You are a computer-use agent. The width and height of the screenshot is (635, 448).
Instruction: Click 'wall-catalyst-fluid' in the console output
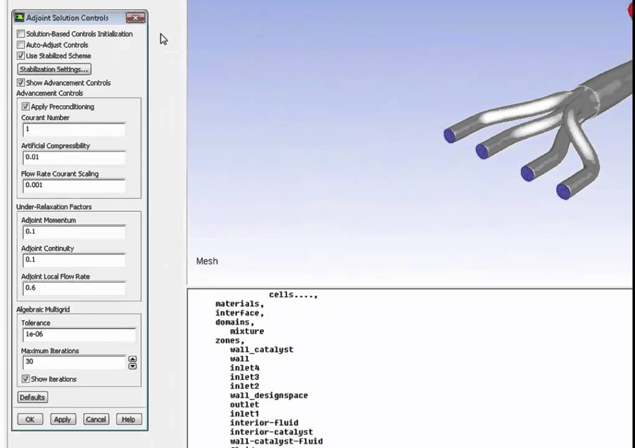tap(276, 442)
